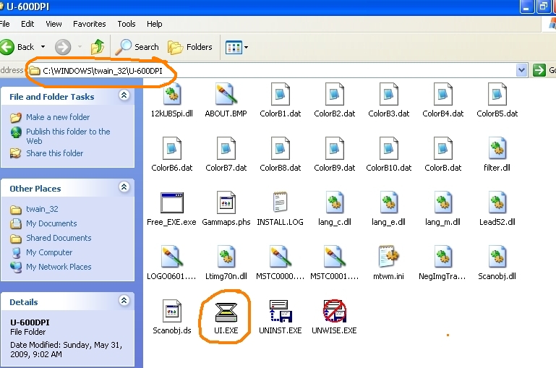The image size is (556, 368).
Task: Collapse the Other Places panel
Action: tap(124, 187)
